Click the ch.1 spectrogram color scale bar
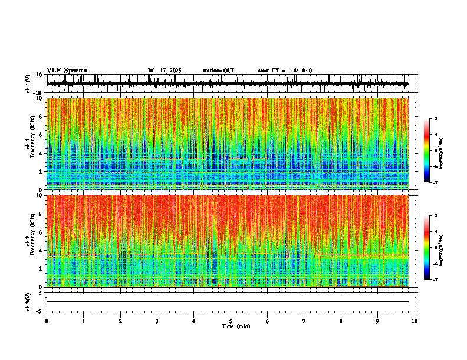This screenshot has width=467, height=360. click(426, 151)
